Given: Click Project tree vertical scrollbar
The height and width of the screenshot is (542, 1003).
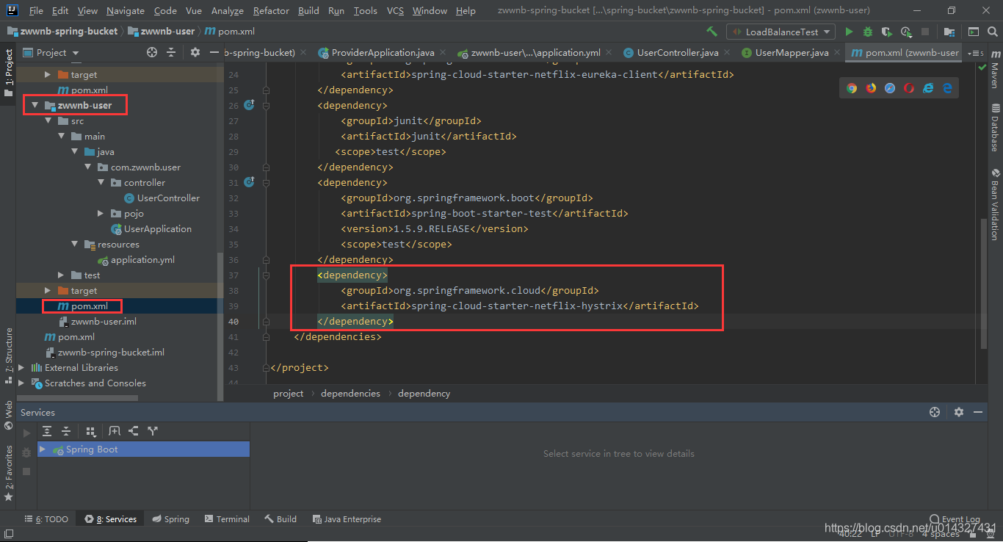Looking at the screenshot, I should click(x=220, y=325).
